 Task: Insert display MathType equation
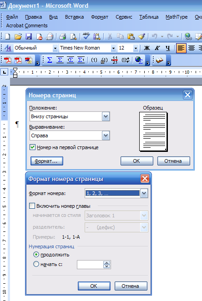[60, 60]
